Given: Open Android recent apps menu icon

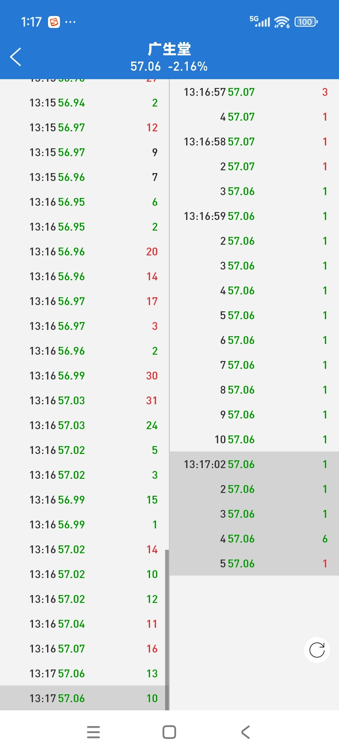Looking at the screenshot, I should coord(94,732).
